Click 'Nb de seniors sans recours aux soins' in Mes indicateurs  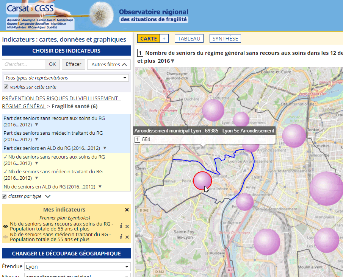61,226
